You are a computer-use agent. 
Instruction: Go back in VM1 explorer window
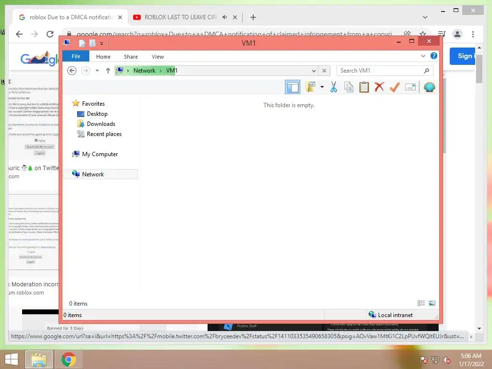pos(72,71)
